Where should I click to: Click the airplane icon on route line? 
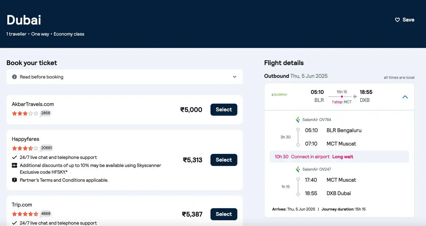coord(355,97)
